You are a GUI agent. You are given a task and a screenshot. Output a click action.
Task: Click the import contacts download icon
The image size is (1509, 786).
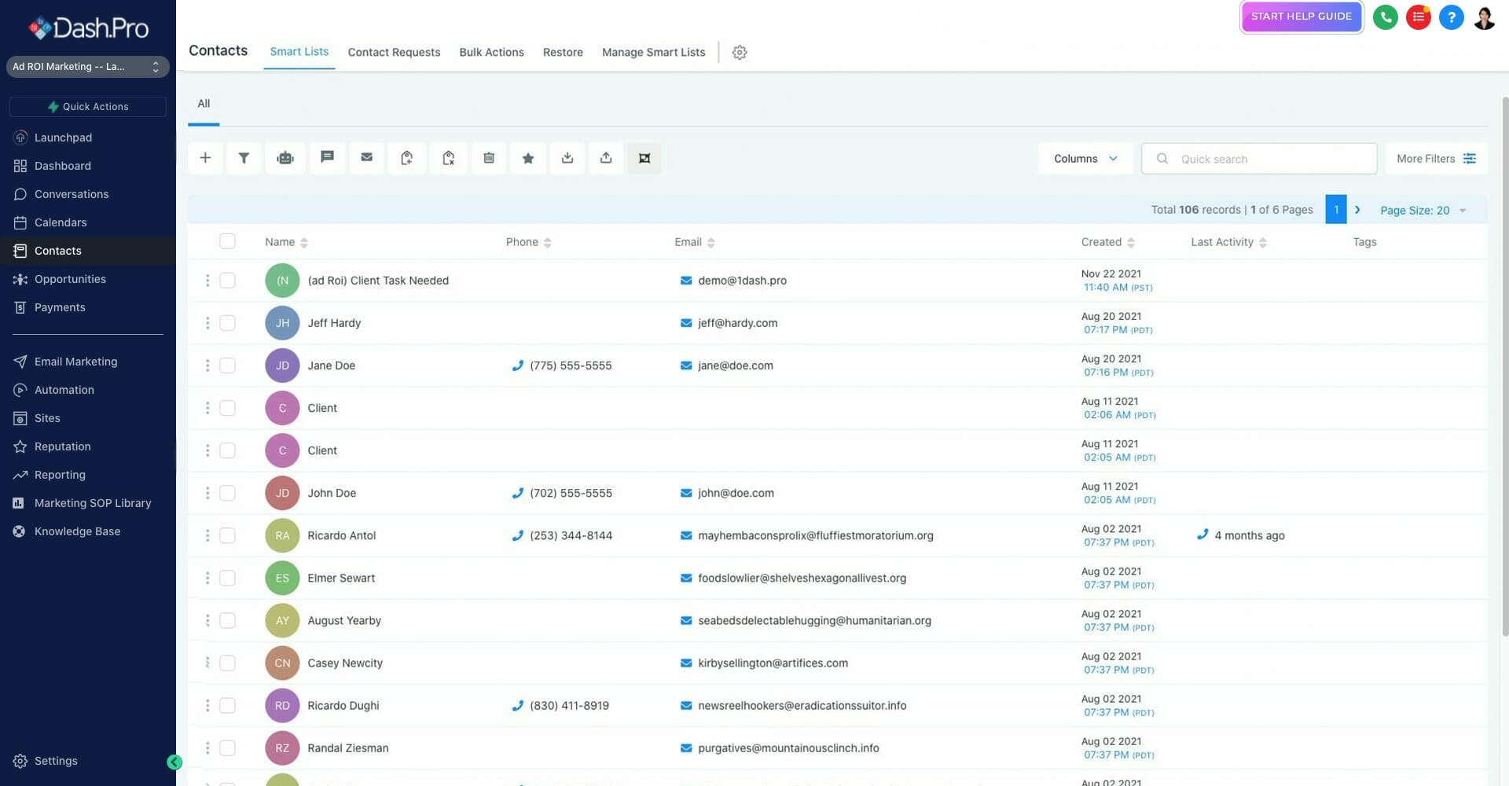567,158
